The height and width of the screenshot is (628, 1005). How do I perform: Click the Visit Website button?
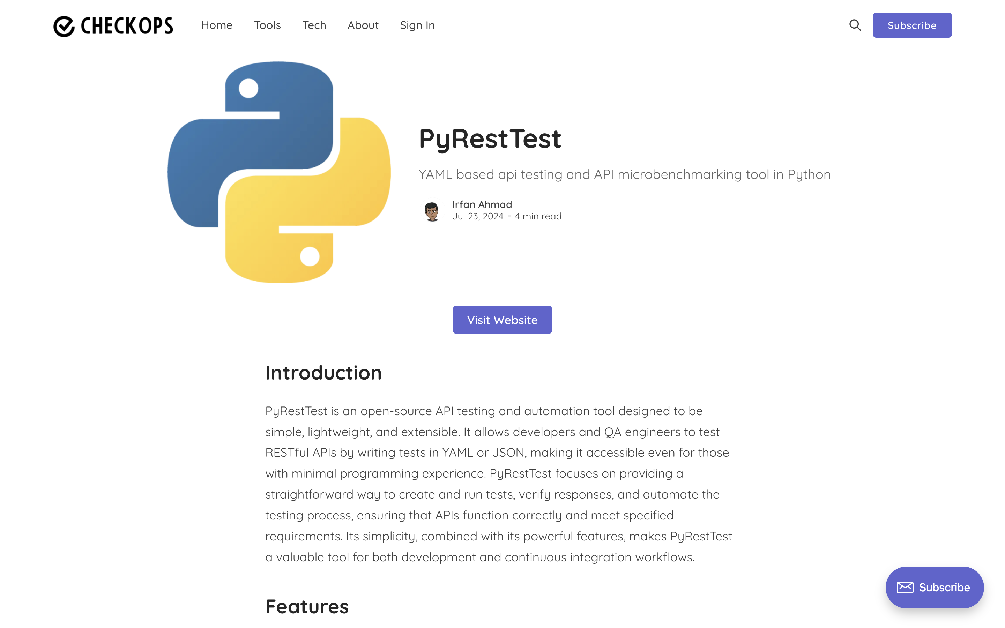(502, 319)
